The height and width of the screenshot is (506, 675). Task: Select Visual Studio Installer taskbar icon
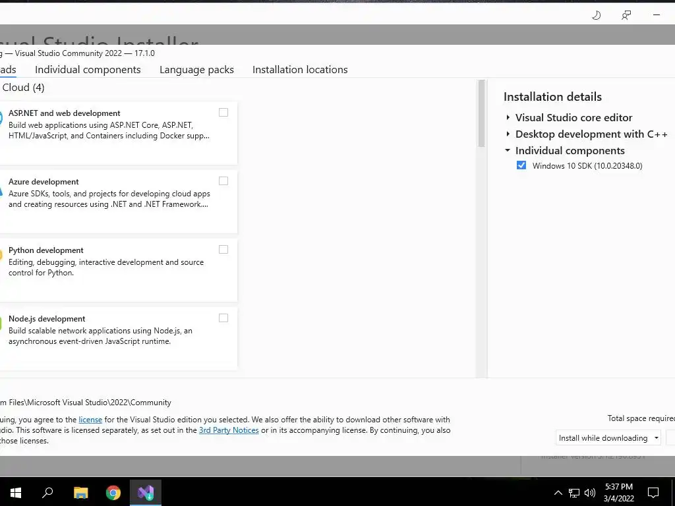[x=146, y=492]
